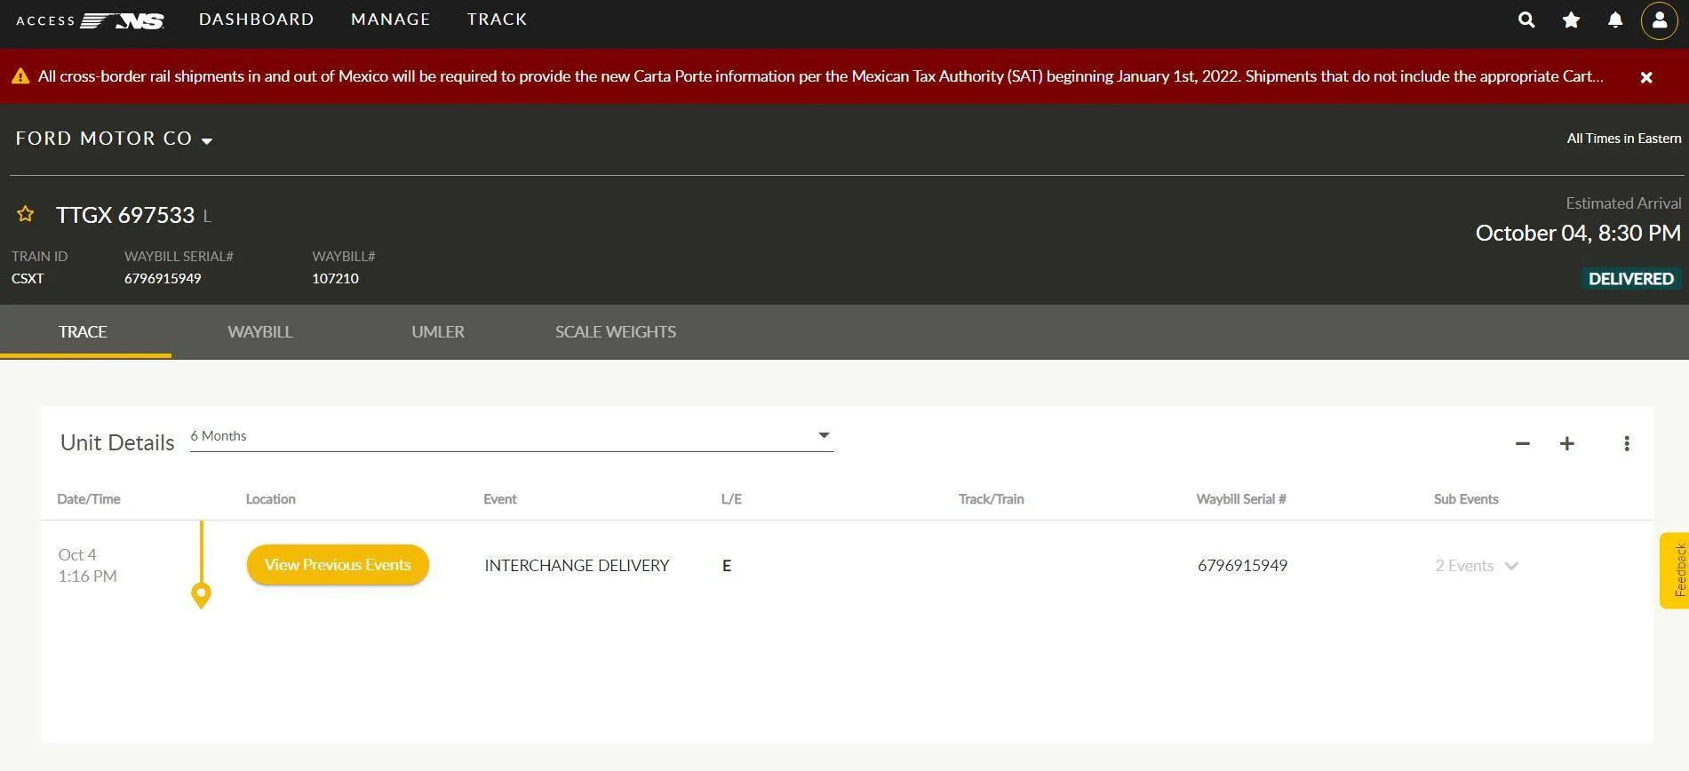The image size is (1689, 771).
Task: Open Unit Details three-dot menu
Action: point(1627,443)
